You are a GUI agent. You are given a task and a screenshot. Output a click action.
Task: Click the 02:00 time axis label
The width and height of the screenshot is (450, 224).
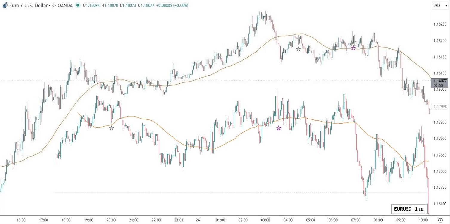tap(243, 220)
